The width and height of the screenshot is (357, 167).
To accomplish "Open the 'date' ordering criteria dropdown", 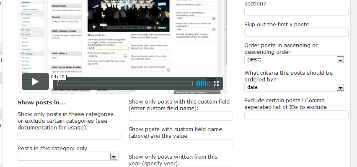I will [x=295, y=87].
